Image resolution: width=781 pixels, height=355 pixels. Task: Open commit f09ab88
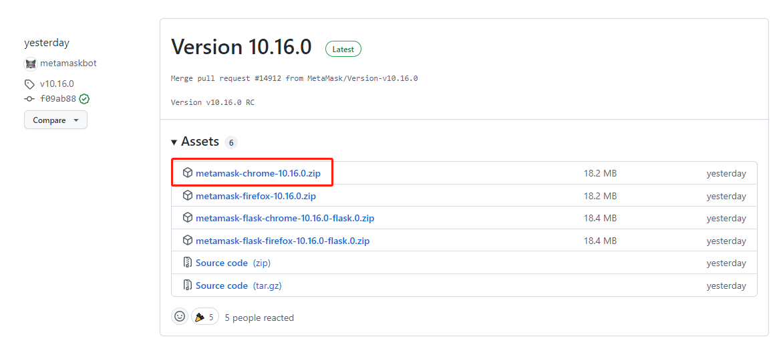click(58, 99)
